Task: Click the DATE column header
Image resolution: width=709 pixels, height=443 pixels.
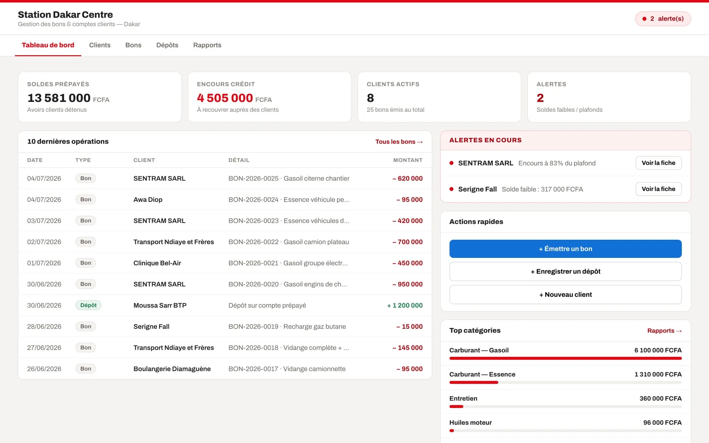Action: (35, 160)
